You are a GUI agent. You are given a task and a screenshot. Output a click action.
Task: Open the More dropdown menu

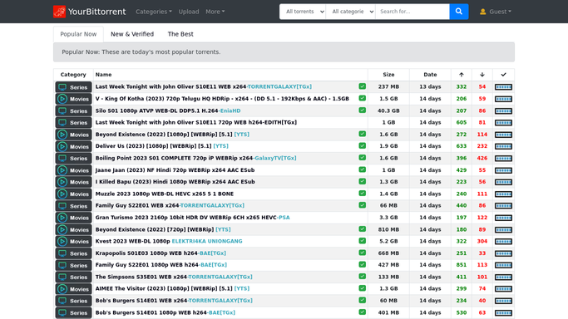pos(215,12)
